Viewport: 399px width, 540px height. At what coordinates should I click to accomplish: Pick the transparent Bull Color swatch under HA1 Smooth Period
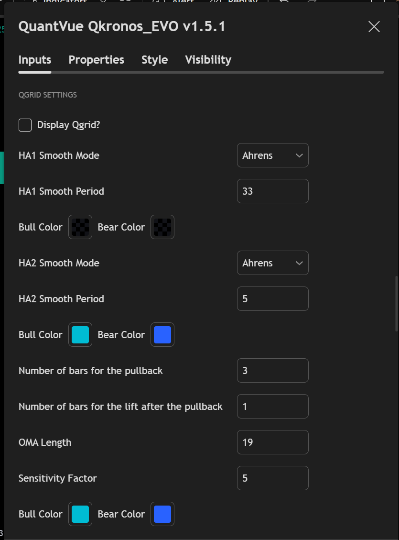(80, 227)
